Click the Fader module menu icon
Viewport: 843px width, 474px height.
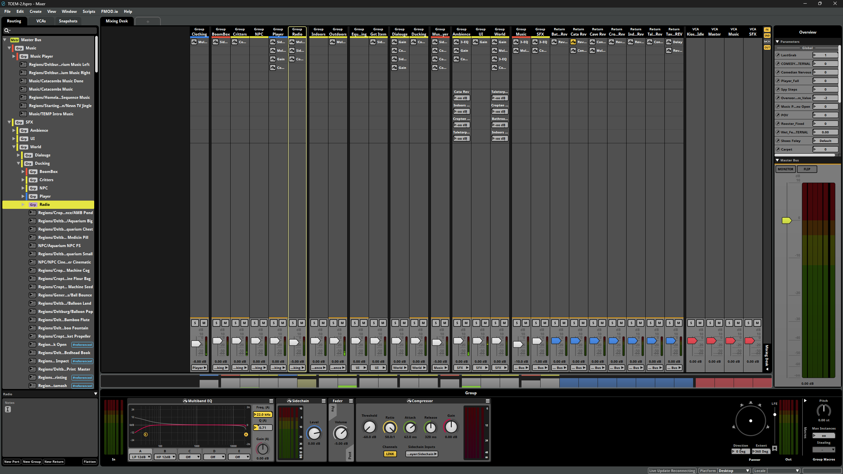tap(351, 401)
